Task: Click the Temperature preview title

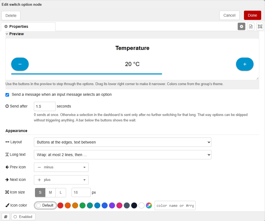Action: click(132, 48)
